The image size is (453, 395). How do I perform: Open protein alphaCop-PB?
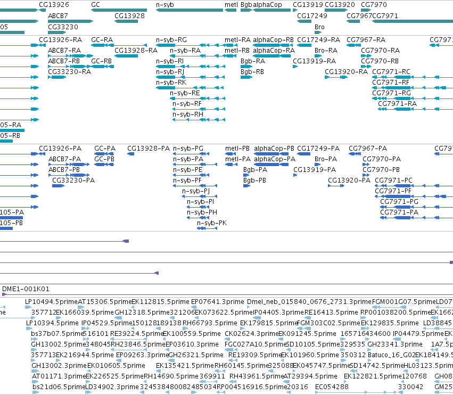click(274, 148)
